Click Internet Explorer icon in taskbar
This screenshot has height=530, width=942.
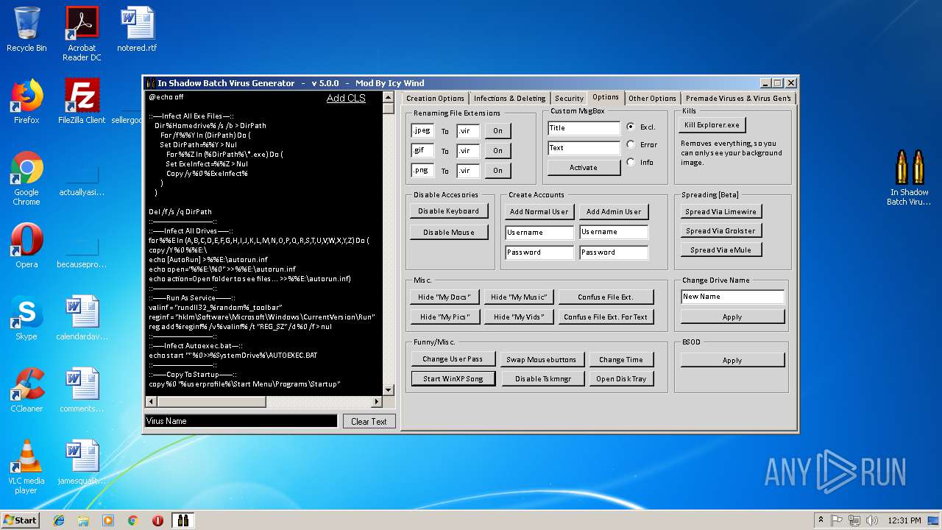[x=59, y=520]
